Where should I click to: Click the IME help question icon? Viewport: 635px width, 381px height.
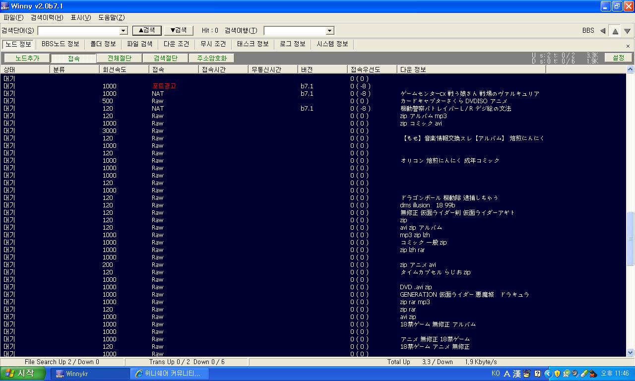[537, 374]
